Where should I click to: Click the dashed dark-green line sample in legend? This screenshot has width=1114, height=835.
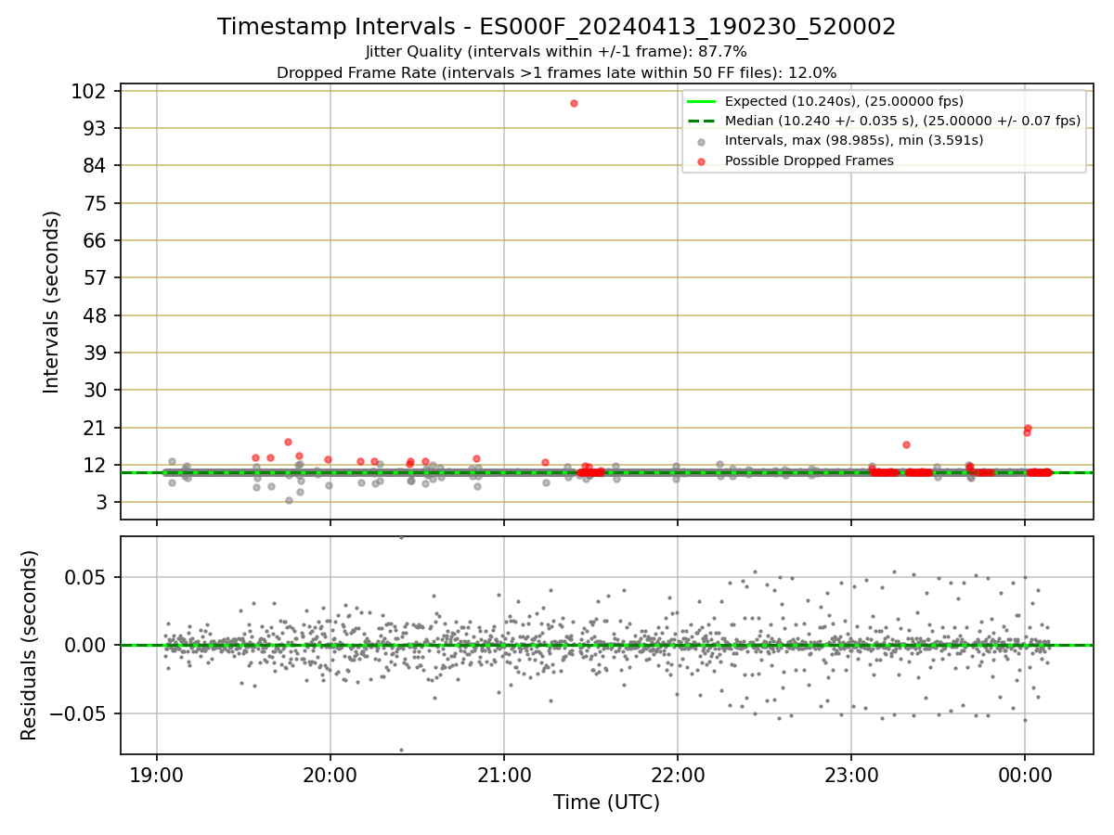(702, 121)
